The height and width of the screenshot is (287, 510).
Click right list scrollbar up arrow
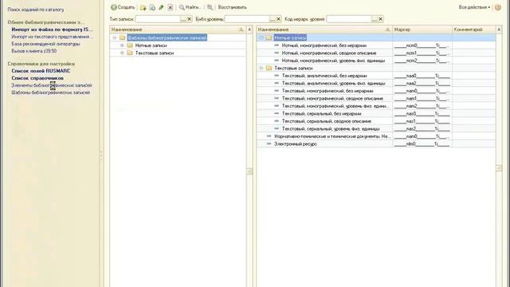(x=499, y=29)
